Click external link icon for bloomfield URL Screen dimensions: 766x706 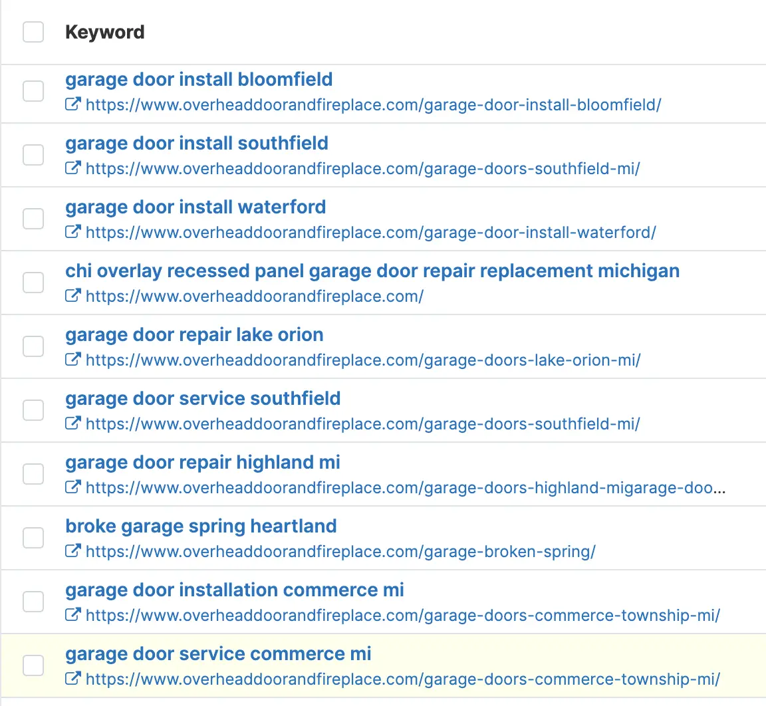coord(72,104)
